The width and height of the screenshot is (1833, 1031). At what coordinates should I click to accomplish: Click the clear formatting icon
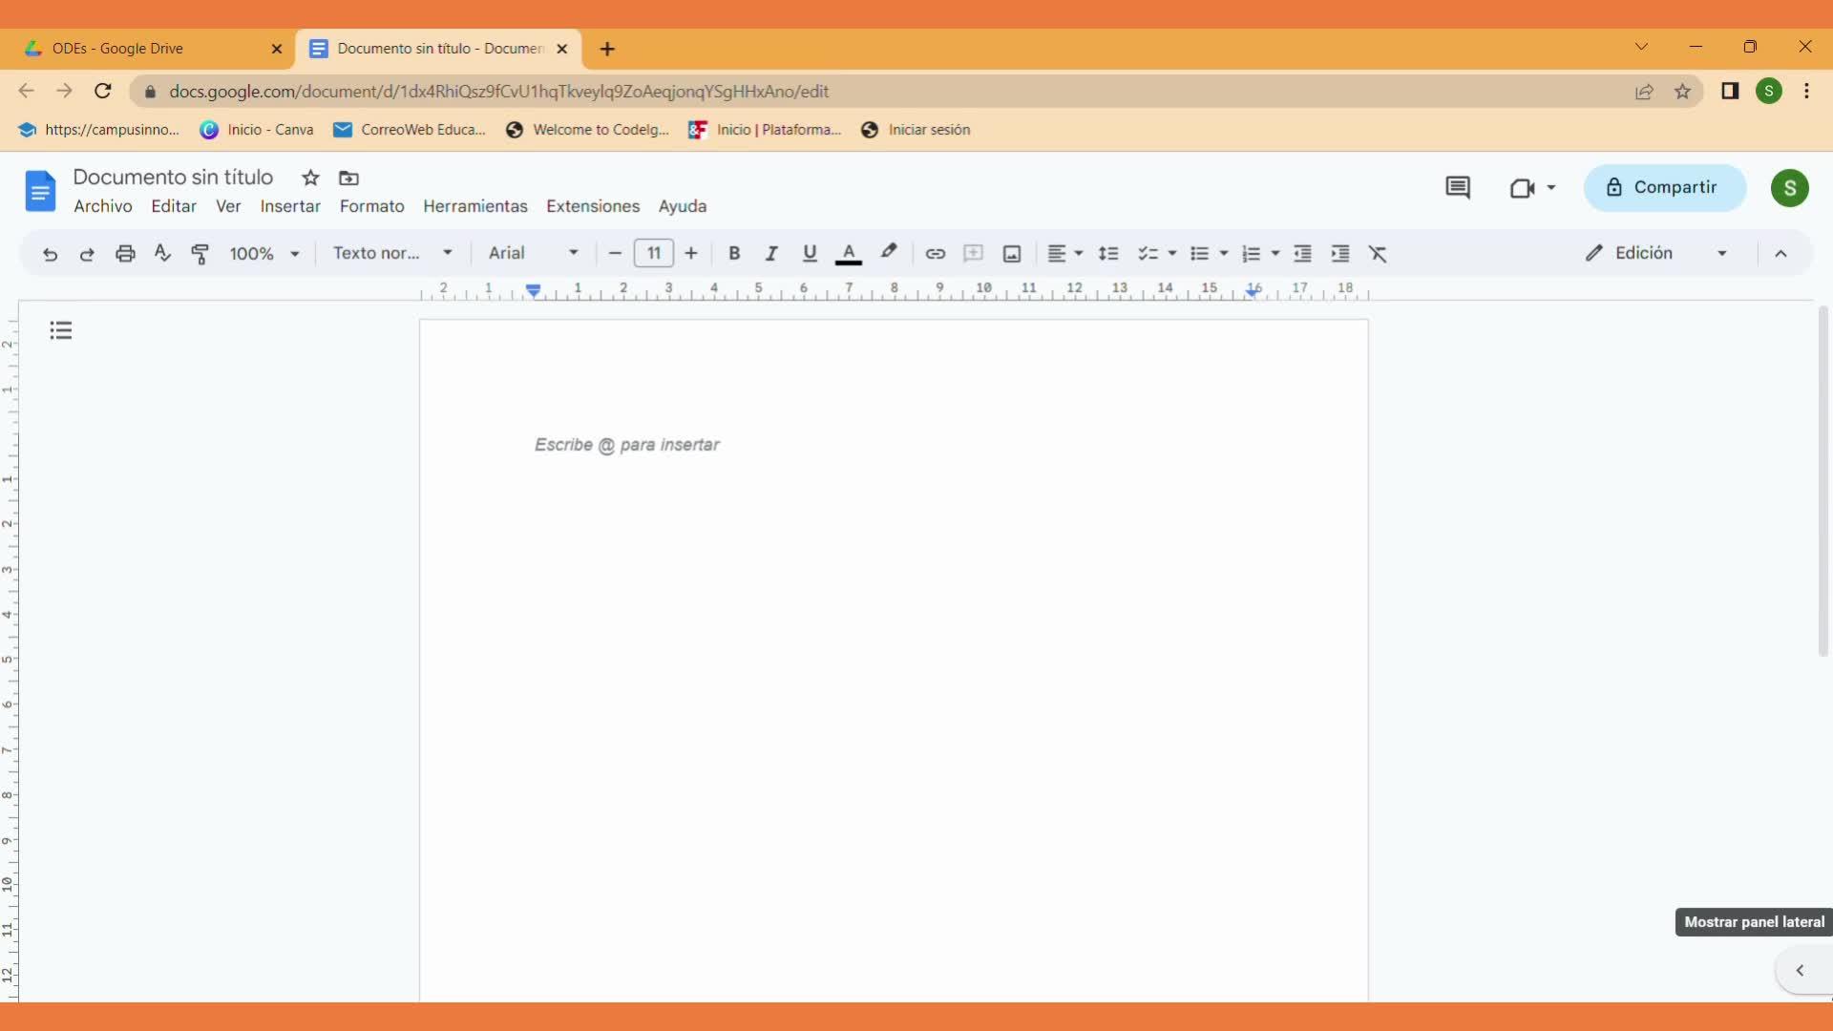[x=1378, y=254]
